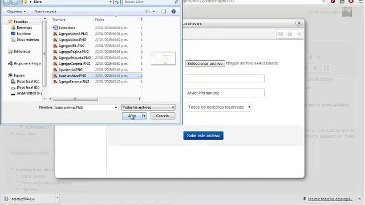365x205 pixels.
Task: Open Escritorio in sidebar
Action: pyautogui.click(x=23, y=34)
